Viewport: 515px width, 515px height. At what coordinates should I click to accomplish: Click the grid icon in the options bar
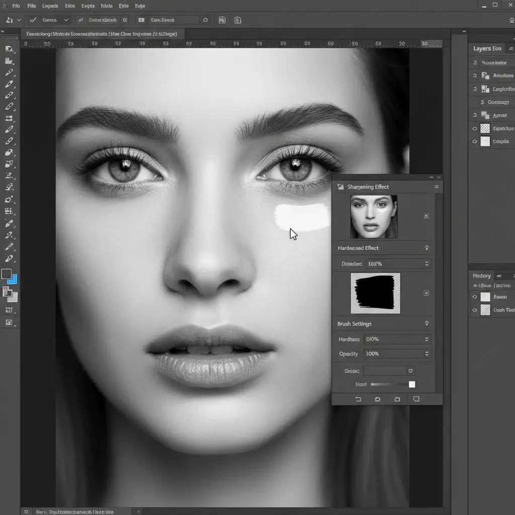[222, 20]
